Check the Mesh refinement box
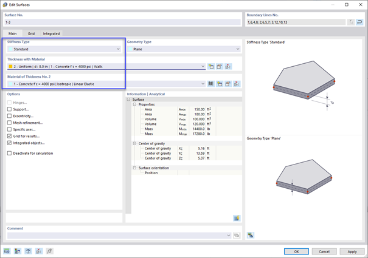This screenshot has height=258, width=368. pos(9,123)
